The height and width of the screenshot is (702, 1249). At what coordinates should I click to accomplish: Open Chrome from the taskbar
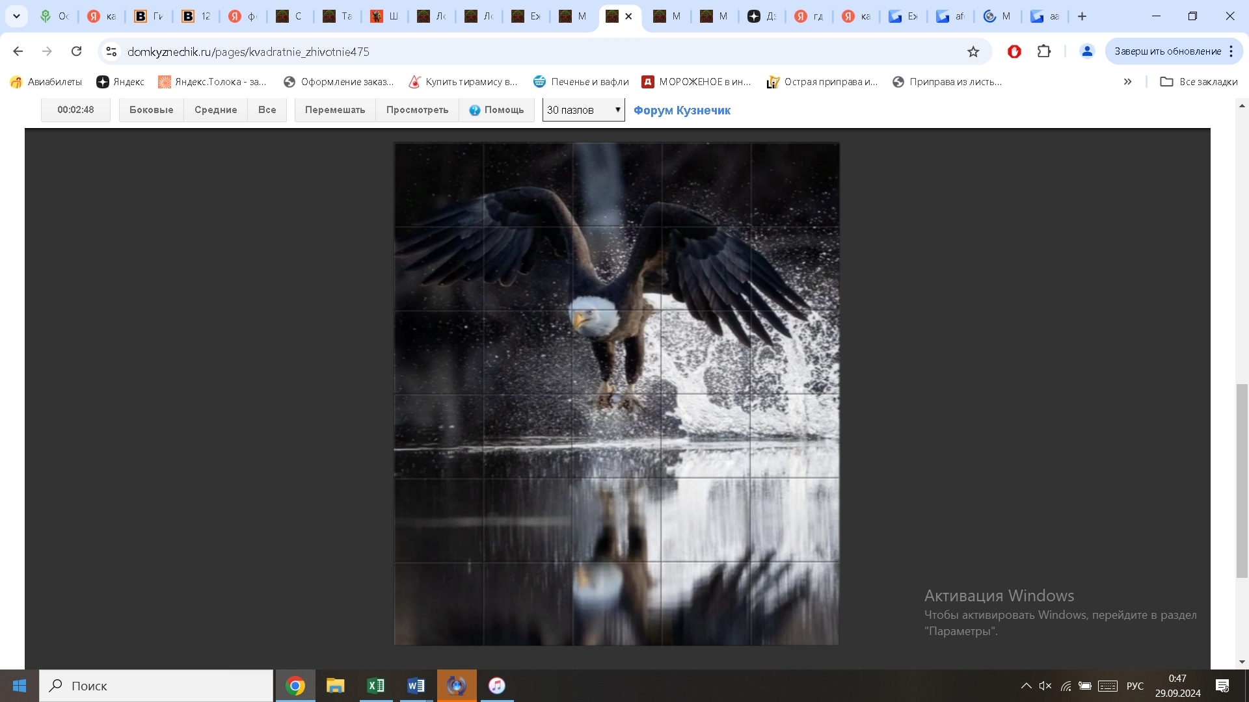tap(295, 686)
